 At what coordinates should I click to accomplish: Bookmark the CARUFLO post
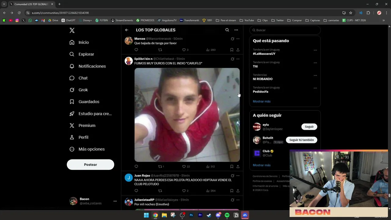pos(232,167)
